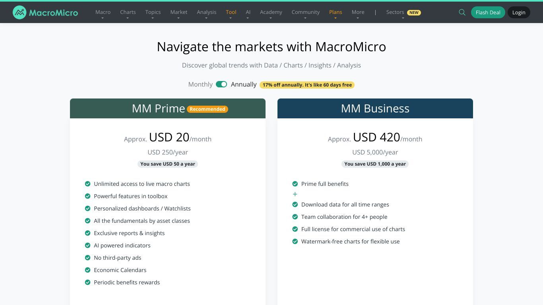The height and width of the screenshot is (305, 543).
Task: Click checkmark beside Personalized dashboards / Watchlists
Action: [x=87, y=208]
